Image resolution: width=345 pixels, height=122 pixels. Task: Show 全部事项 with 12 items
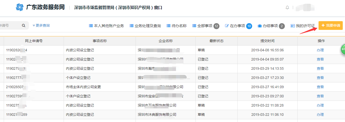205,26
